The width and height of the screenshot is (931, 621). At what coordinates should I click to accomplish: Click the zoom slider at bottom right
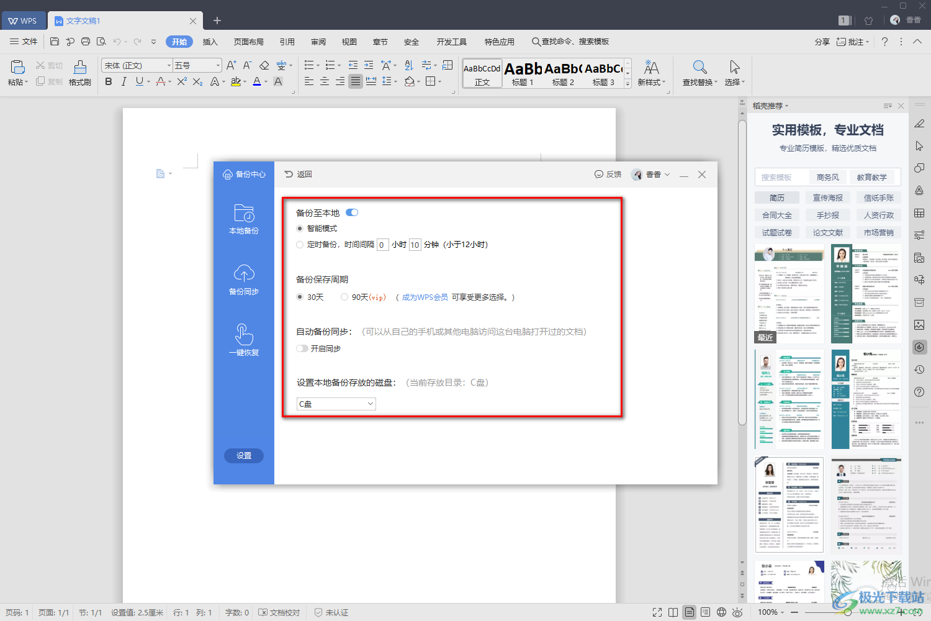(848, 612)
